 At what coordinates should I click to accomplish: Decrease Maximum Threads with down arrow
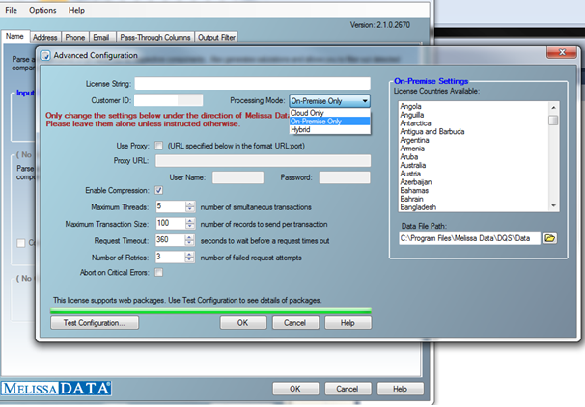click(x=190, y=209)
